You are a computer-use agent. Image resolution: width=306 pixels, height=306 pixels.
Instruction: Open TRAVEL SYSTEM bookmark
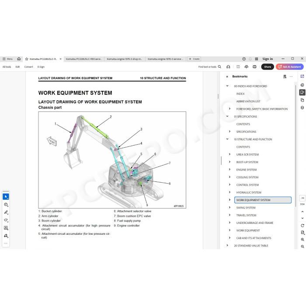pyautogui.click(x=246, y=216)
